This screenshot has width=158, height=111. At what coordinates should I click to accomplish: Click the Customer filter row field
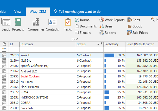(x=48, y=50)
